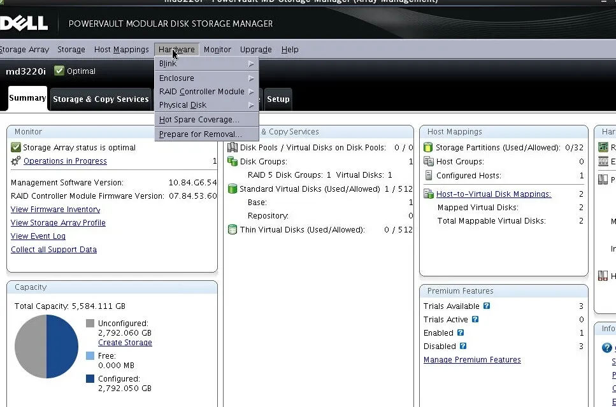Open Manage Premium Features link
Image resolution: width=616 pixels, height=407 pixels.
[472, 360]
